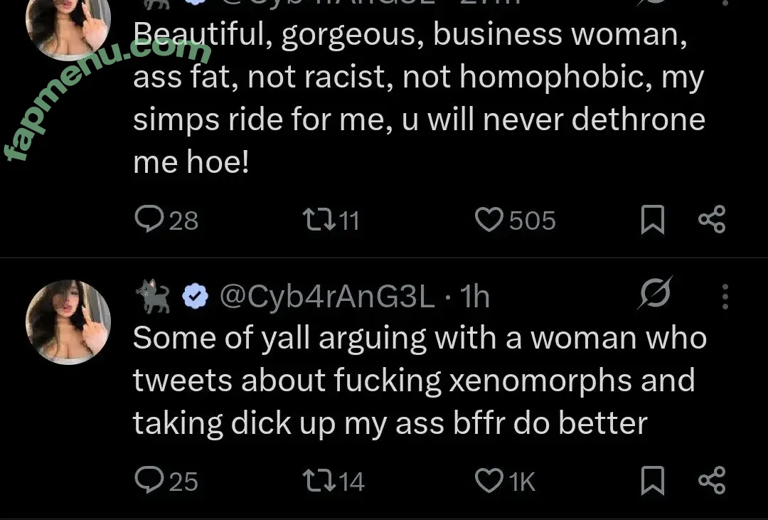This screenshot has height=520, width=768.
Task: Click the blue verified badge
Action: pos(196,297)
